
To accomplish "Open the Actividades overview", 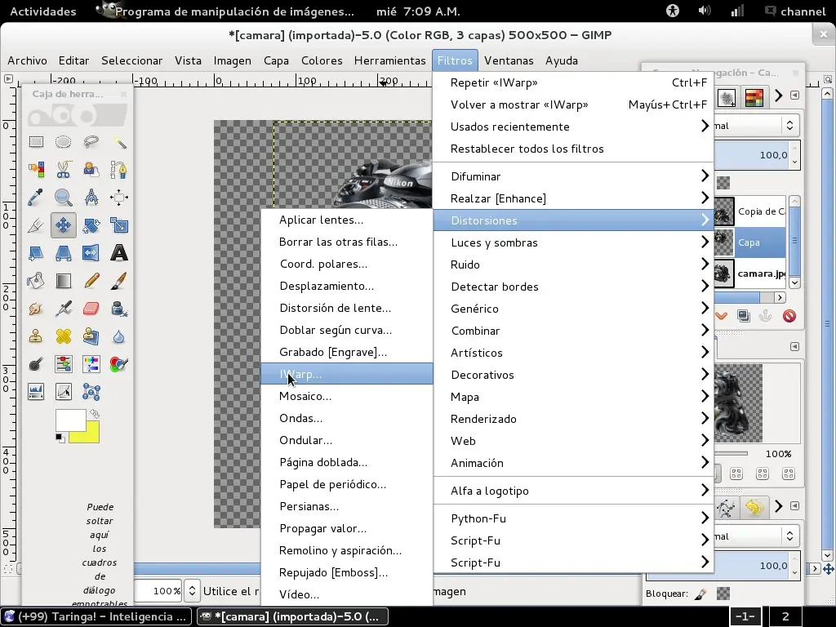I will (43, 11).
